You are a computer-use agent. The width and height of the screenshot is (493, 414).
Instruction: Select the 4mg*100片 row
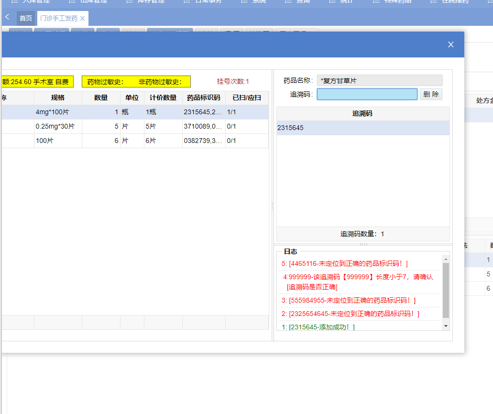click(135, 112)
